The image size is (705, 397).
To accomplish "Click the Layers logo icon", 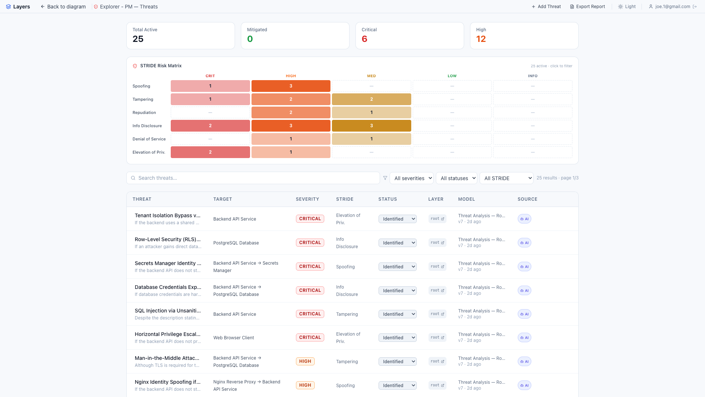I will tap(8, 7).
